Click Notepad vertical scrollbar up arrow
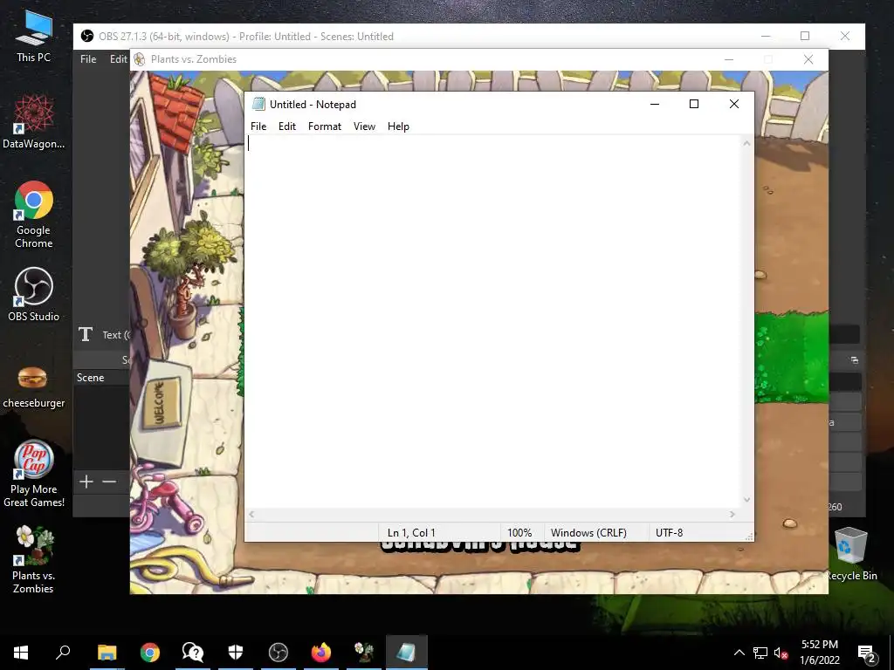Viewport: 894px width, 670px height. (x=747, y=144)
